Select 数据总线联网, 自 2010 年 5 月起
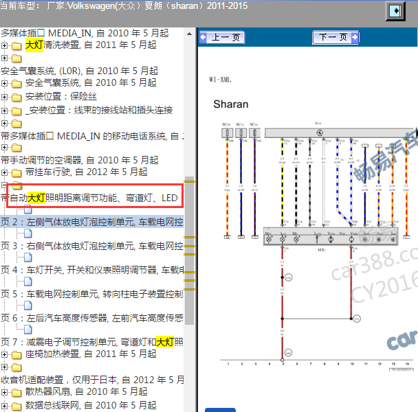 (x=91, y=406)
